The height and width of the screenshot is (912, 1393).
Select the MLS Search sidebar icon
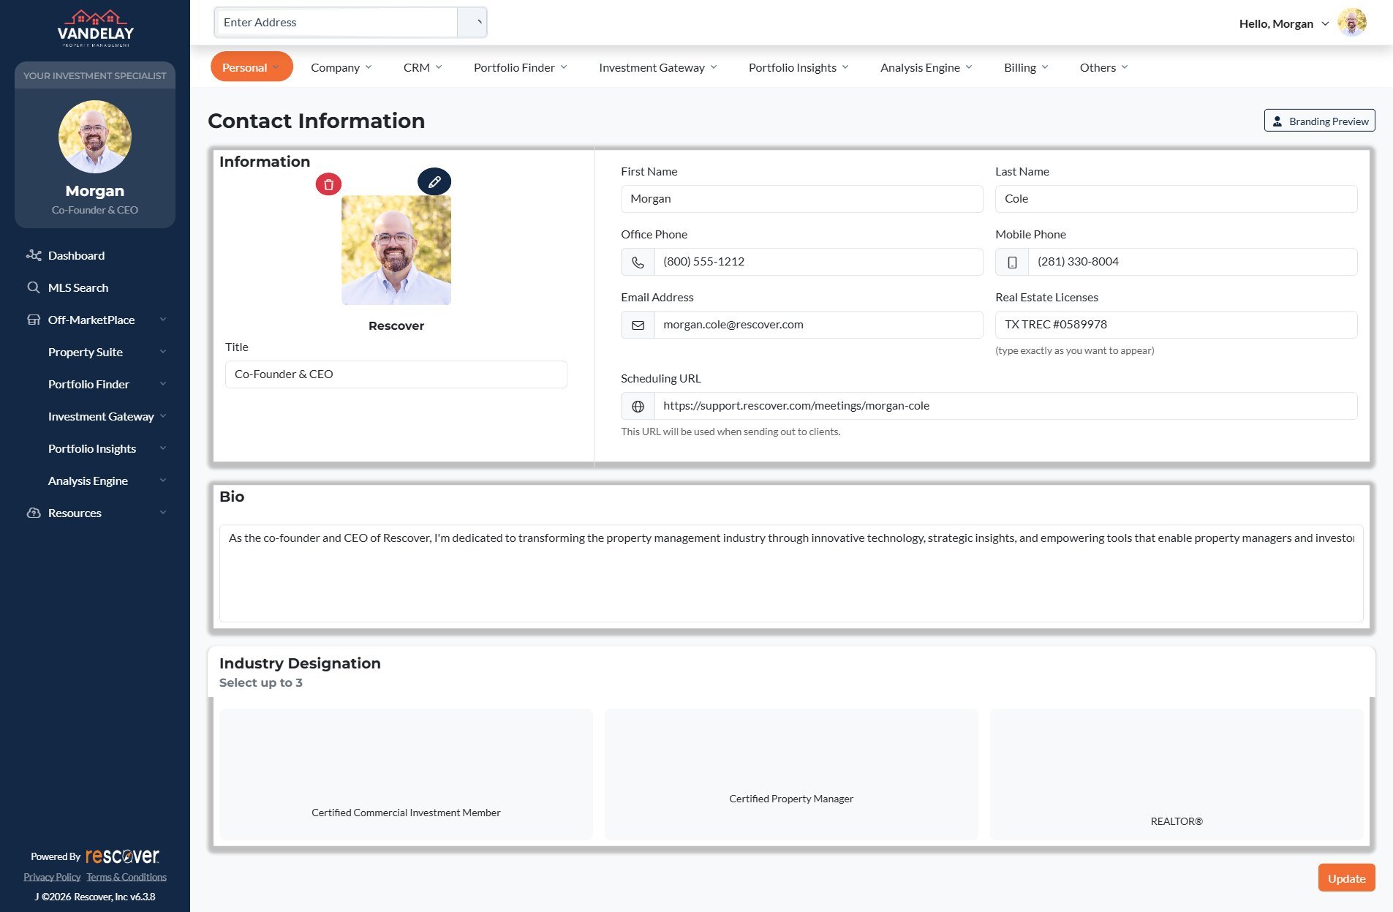pyautogui.click(x=34, y=287)
